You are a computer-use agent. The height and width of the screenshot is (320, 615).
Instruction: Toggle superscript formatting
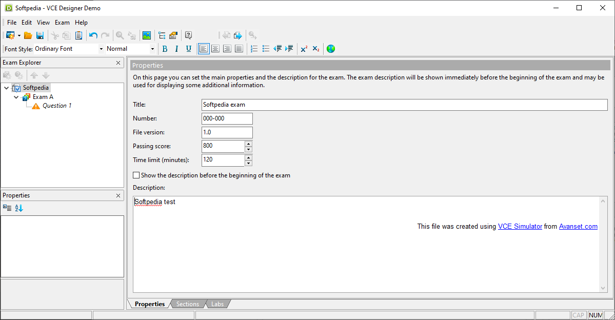(304, 49)
